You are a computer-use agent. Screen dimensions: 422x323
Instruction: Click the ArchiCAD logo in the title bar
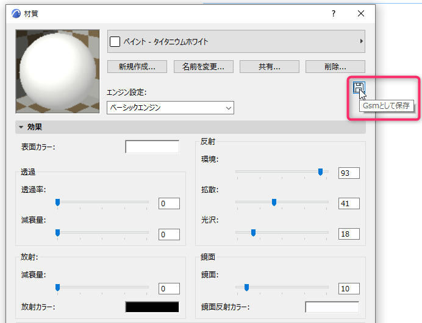(x=16, y=13)
